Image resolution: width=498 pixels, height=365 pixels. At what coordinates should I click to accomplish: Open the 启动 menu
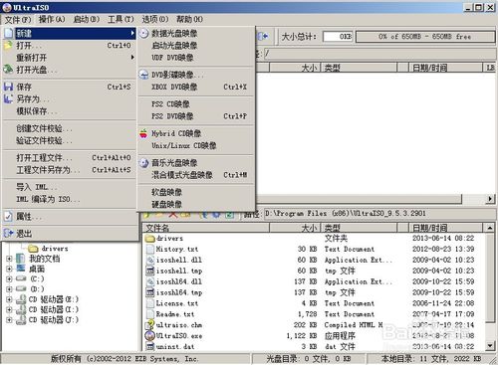tap(87, 19)
